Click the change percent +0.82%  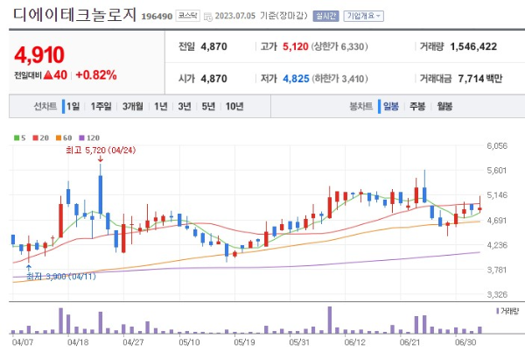point(96,75)
